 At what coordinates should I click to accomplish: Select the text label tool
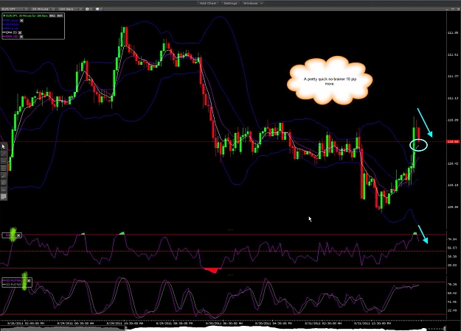click(4, 190)
